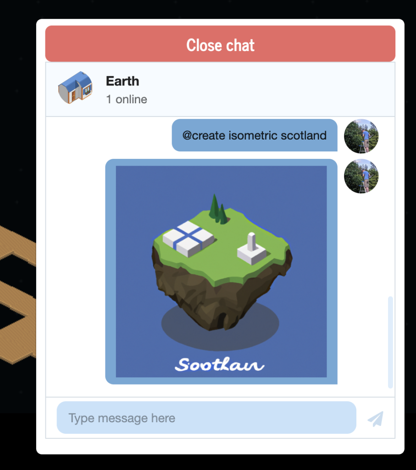Click the "1 online" member count
416x470 pixels.
point(127,100)
